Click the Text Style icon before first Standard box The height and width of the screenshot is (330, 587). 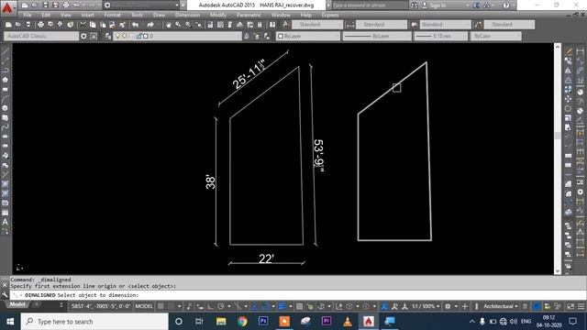click(x=285, y=25)
